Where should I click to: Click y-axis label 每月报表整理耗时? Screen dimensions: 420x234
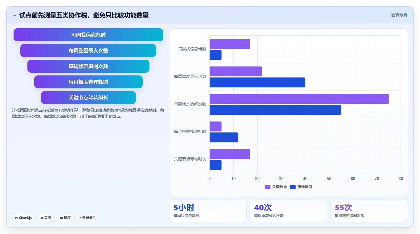(x=190, y=131)
